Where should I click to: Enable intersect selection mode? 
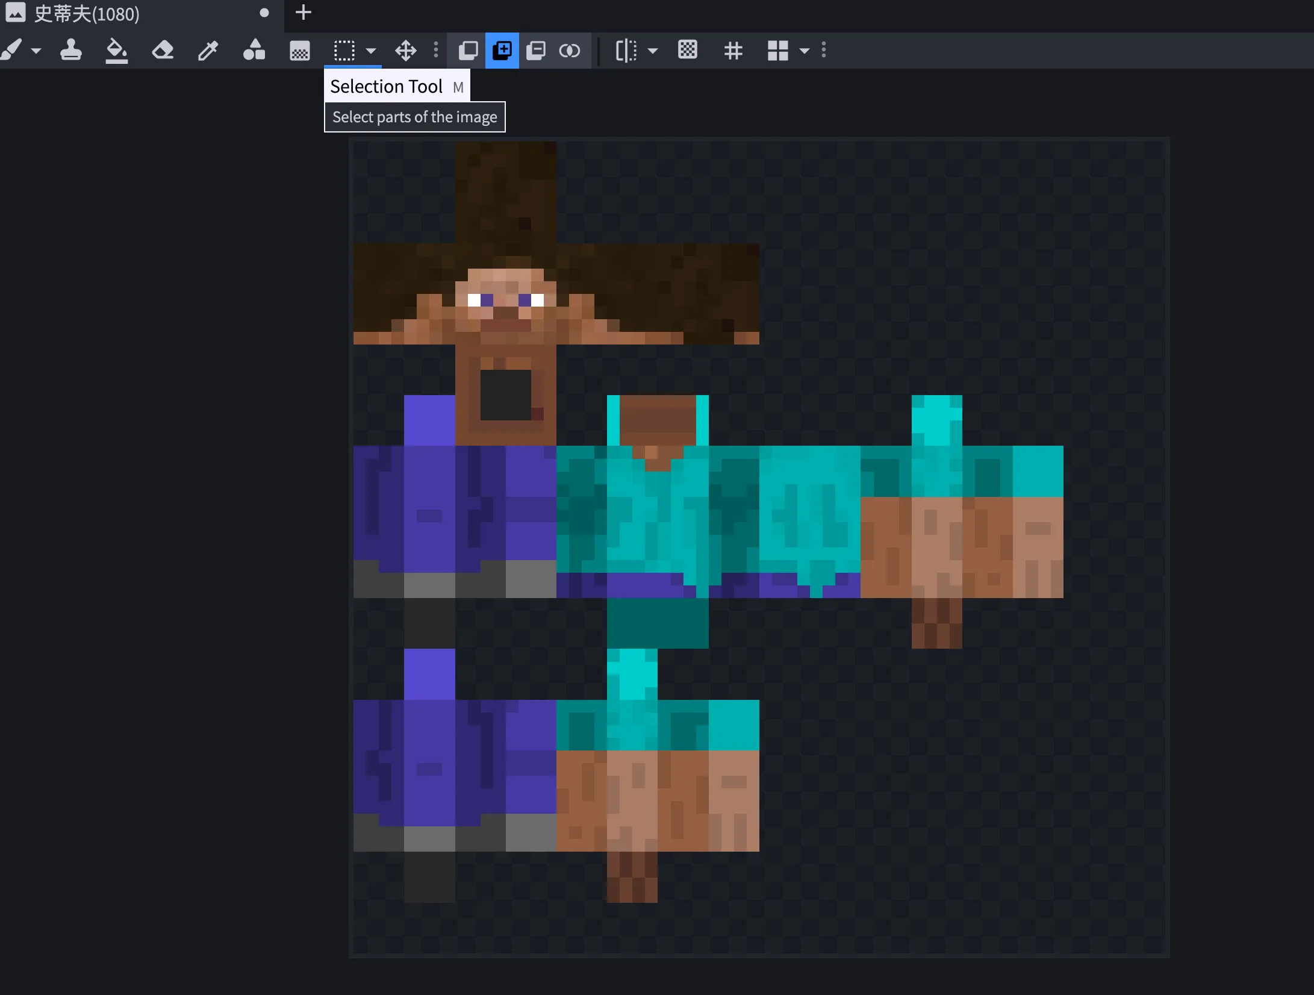(x=570, y=50)
